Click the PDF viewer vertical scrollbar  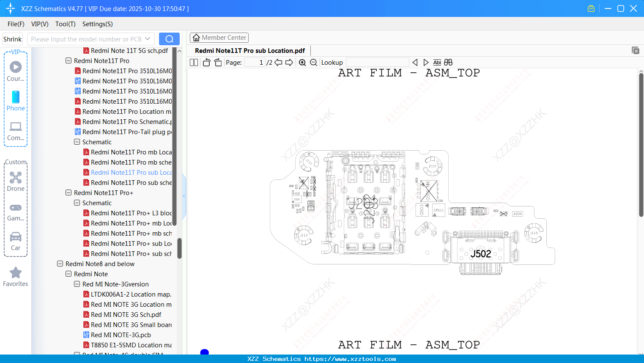tap(641, 145)
